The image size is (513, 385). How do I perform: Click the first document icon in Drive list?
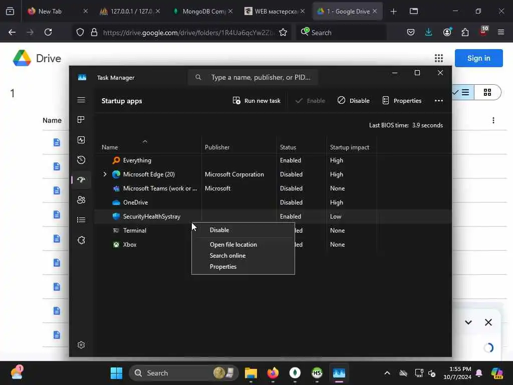coord(57,142)
